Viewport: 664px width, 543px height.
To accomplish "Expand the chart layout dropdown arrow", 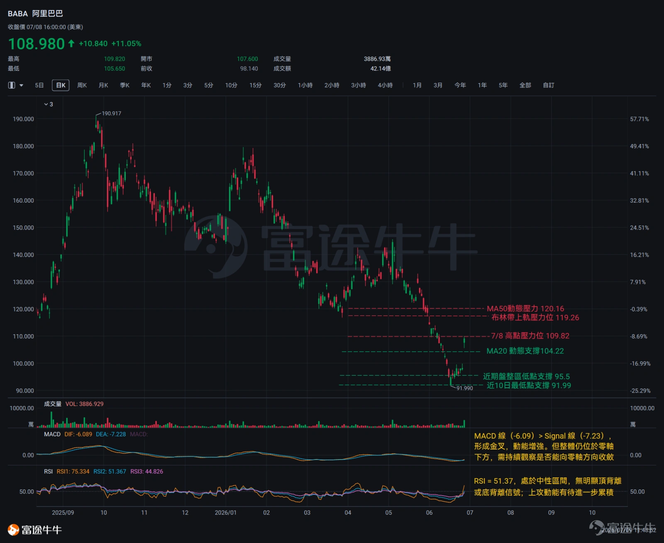I will [x=21, y=86].
